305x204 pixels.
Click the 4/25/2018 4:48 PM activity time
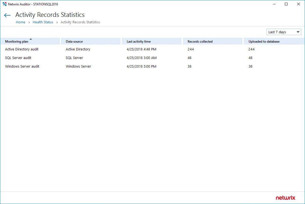[141, 49]
